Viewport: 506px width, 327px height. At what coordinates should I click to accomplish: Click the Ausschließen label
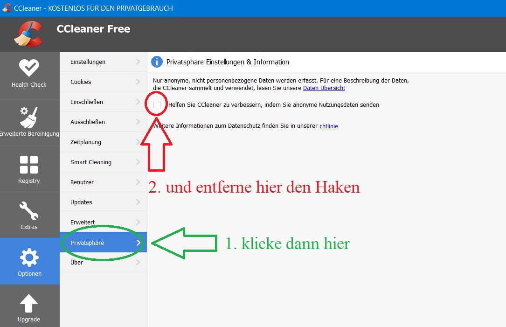(88, 122)
